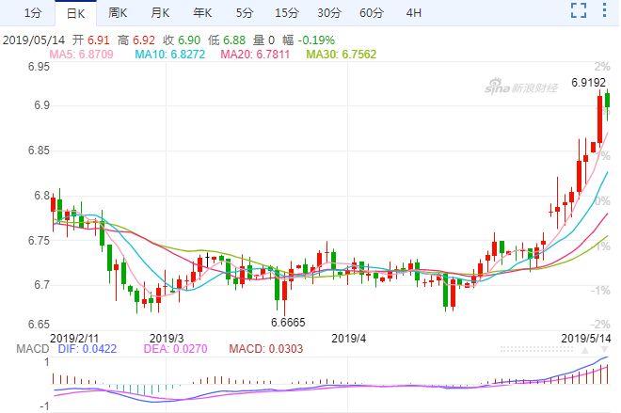621x413 pixels.
Task: Click the DEA: 0.0270 value
Action: [175, 349]
